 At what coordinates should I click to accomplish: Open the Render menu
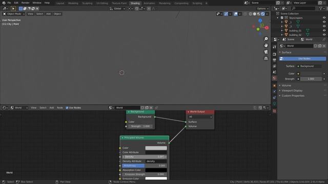click(25, 3)
